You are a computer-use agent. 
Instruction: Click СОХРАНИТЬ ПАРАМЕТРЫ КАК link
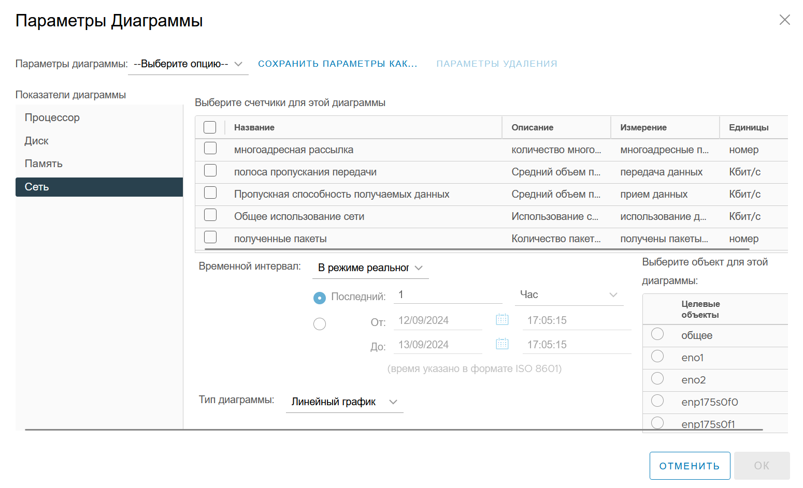point(338,64)
